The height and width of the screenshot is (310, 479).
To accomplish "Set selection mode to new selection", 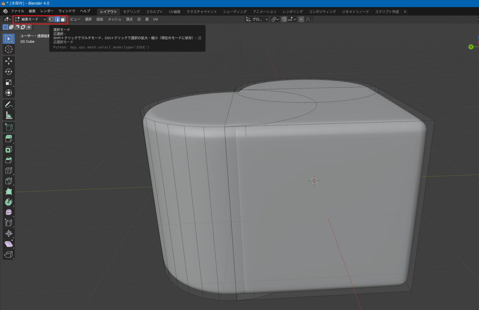I will tap(5, 27).
